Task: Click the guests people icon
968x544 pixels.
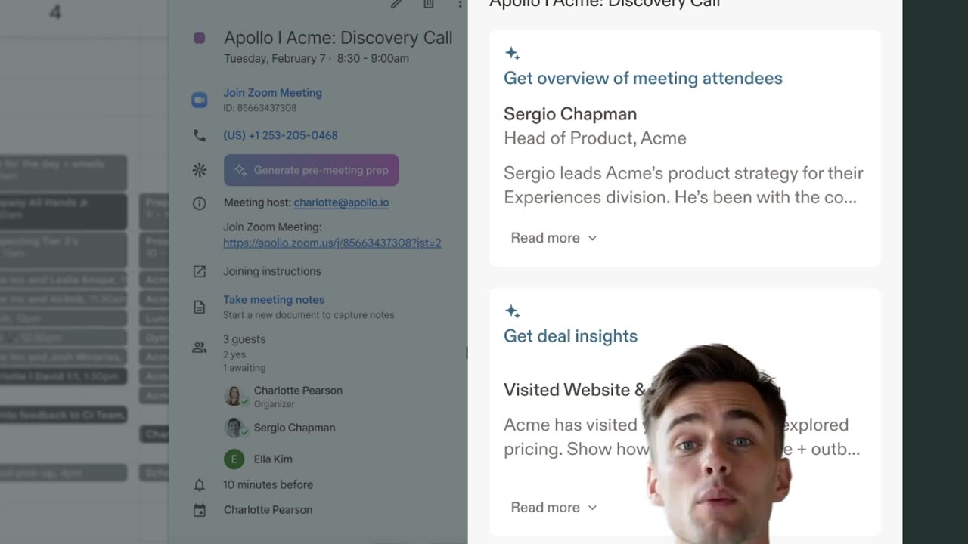Action: tap(199, 348)
